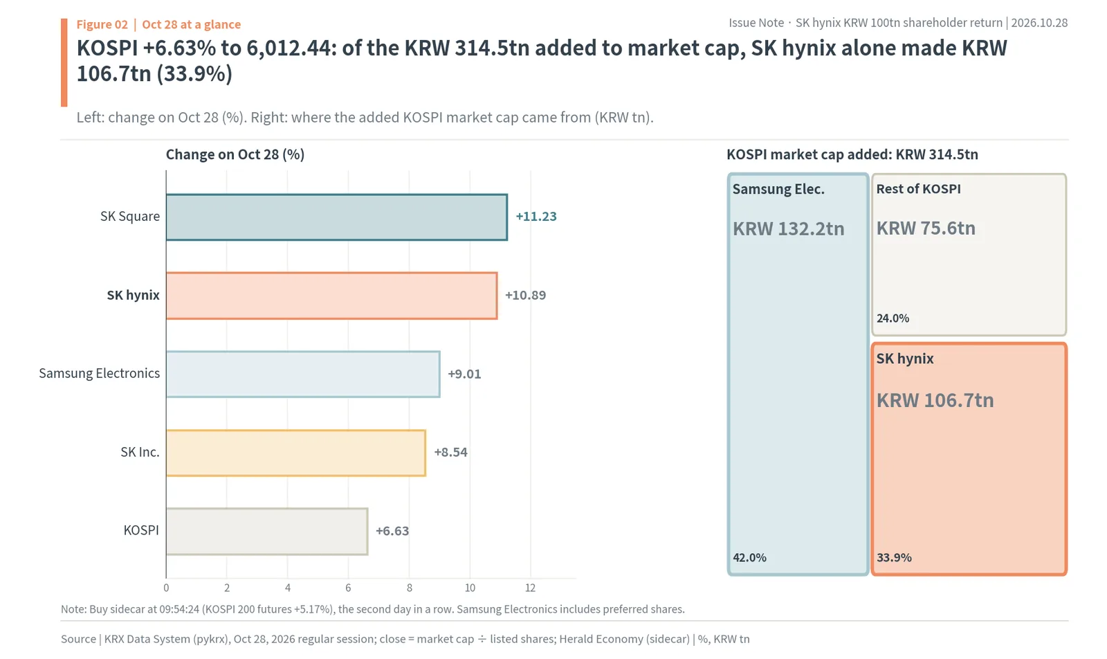Click the subtitle starting 'Left: change on Oct 28'
Viewport: 1107px width, 659px height.
click(x=365, y=118)
